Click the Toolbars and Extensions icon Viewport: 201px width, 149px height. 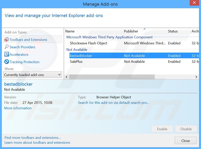[x=7, y=39]
